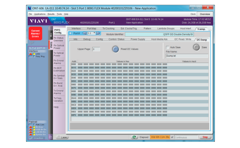Open the Applications menu
Image resolution: width=240 pixels, height=148 pixels.
[x=40, y=14]
